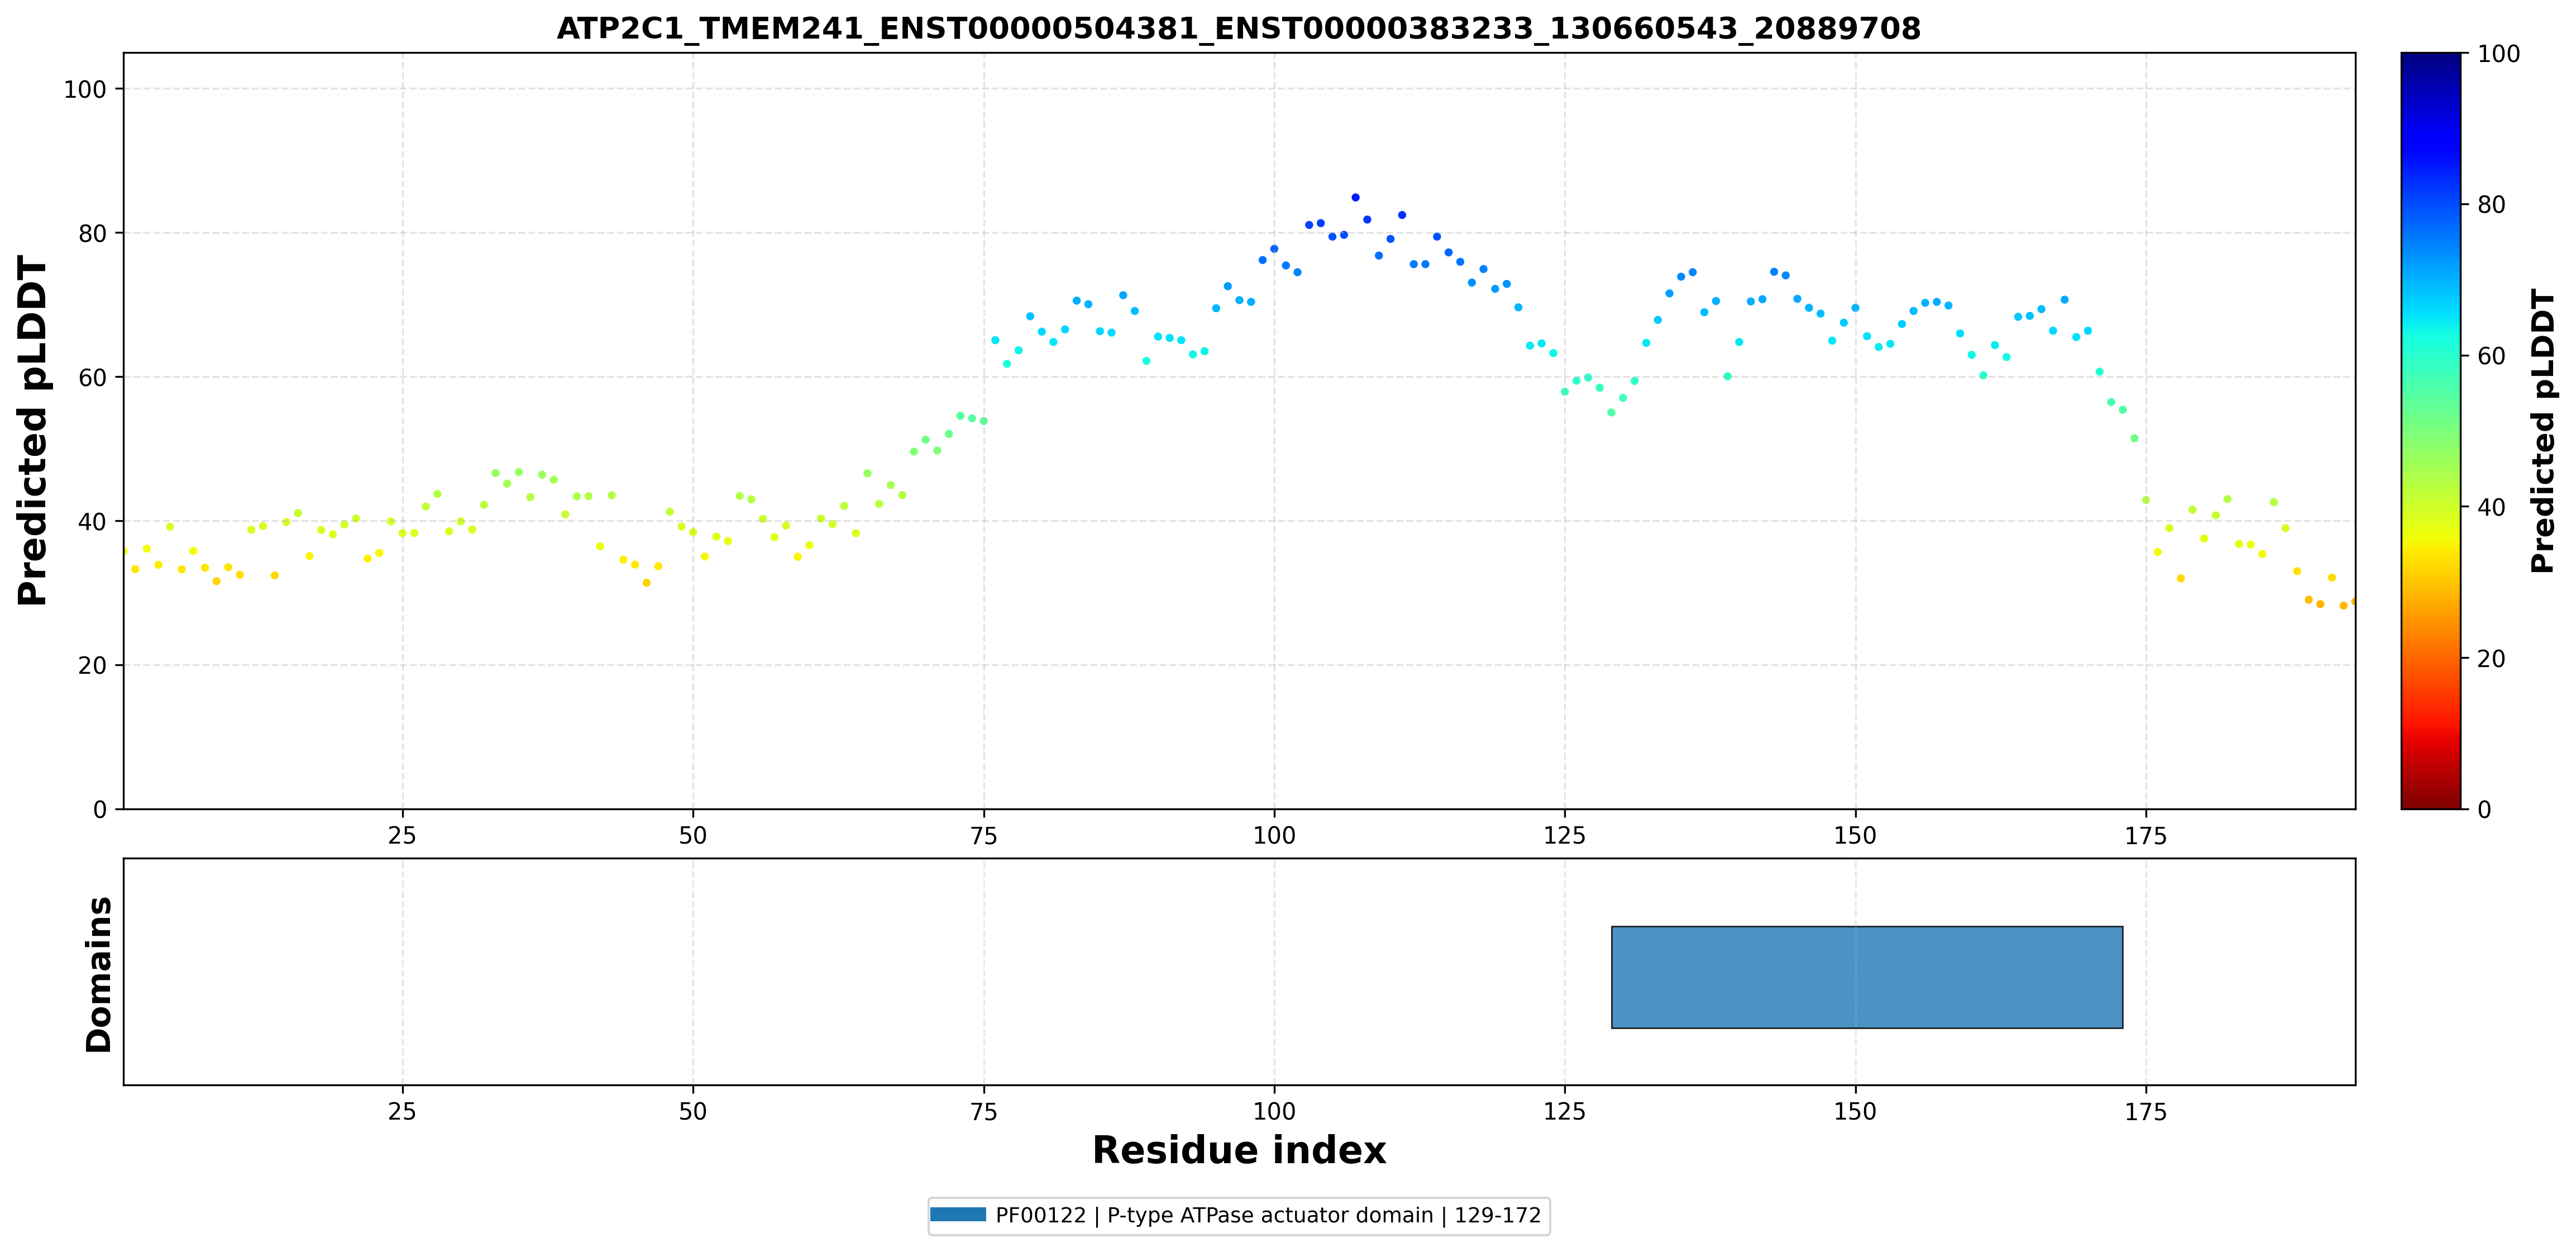This screenshot has height=1252, width=2576.
Task: Click the PF00122 legend label text
Action: pyautogui.click(x=1268, y=1215)
